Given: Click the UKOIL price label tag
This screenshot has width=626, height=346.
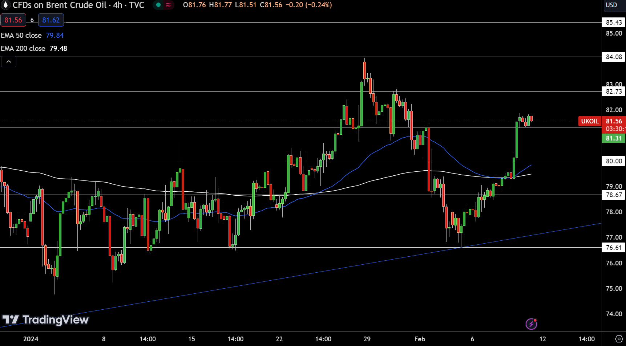Looking at the screenshot, I should pyautogui.click(x=590, y=121).
